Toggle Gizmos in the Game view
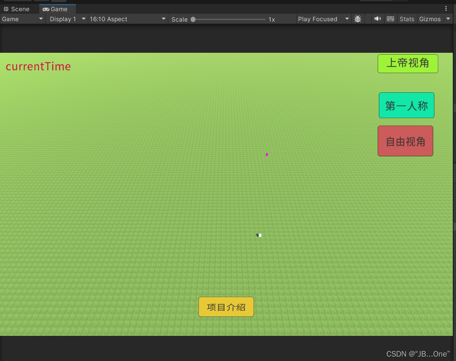Viewport: 456px width, 361px height. coord(430,19)
